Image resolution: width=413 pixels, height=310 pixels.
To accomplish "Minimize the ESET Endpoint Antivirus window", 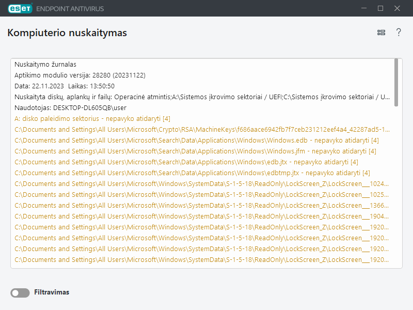I will 364,8.
